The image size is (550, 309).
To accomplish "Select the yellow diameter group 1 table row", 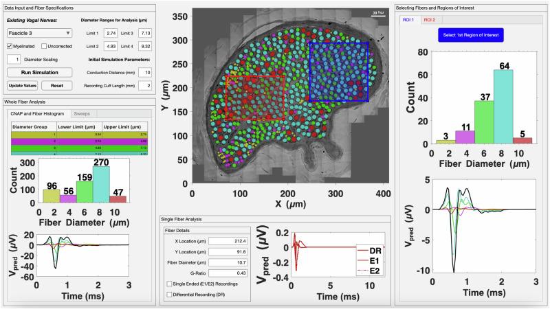I will pyautogui.click(x=79, y=135).
